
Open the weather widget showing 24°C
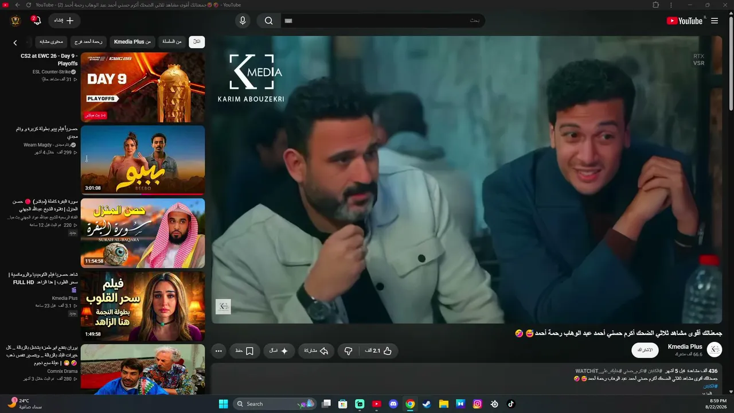pyautogui.click(x=24, y=404)
